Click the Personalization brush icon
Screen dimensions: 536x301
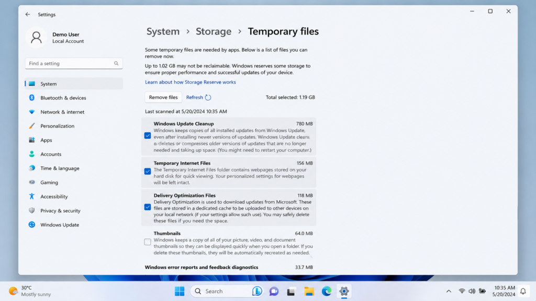click(32, 126)
